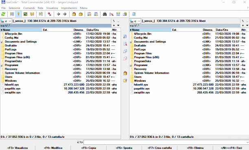Image resolution: width=249 pixels, height=150 pixels.
Task: Open the Visualizza menu
Action: [52, 8]
